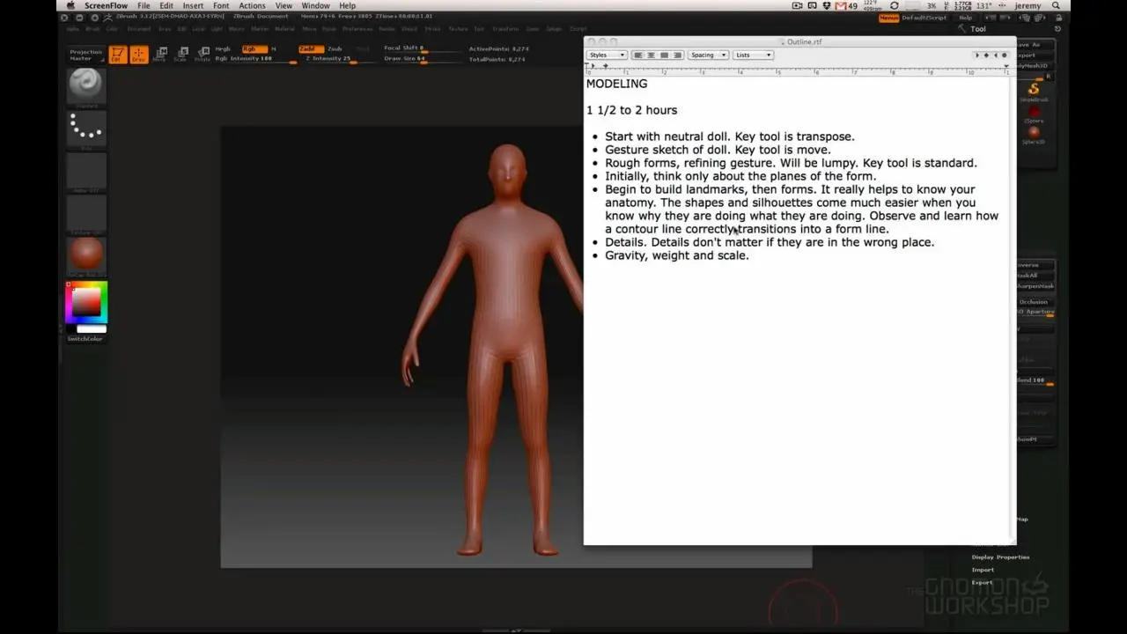The image size is (1127, 634).
Task: Center text in Outline.rtf
Action: point(652,55)
